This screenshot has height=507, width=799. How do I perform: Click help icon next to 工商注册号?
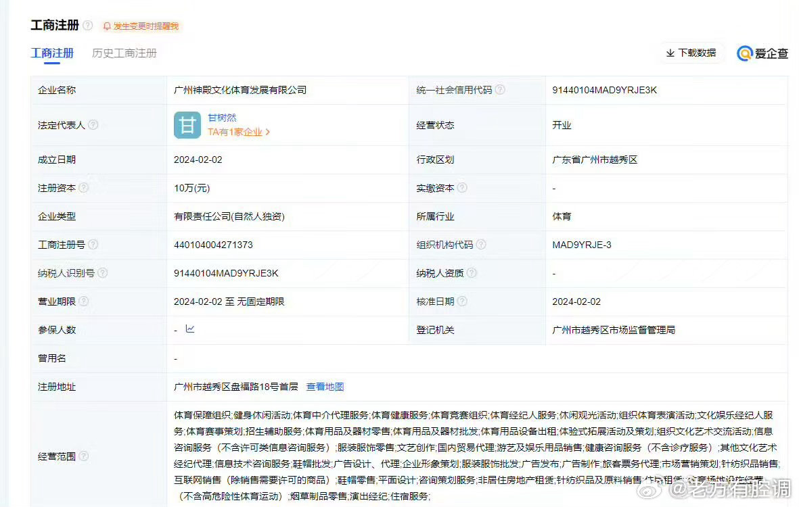93,244
